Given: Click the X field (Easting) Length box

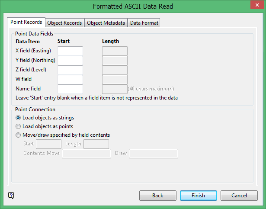Looking at the screenshot, I should pyautogui.click(x=115, y=51).
